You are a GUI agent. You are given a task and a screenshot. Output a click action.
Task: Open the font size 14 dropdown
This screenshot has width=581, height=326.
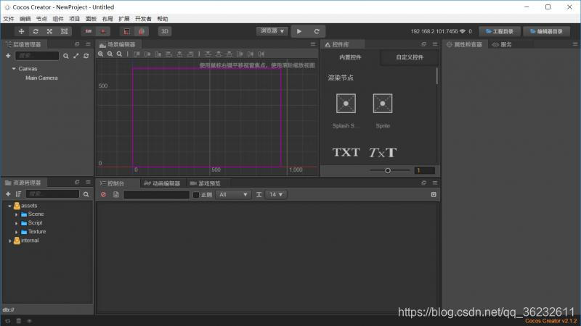pyautogui.click(x=276, y=194)
